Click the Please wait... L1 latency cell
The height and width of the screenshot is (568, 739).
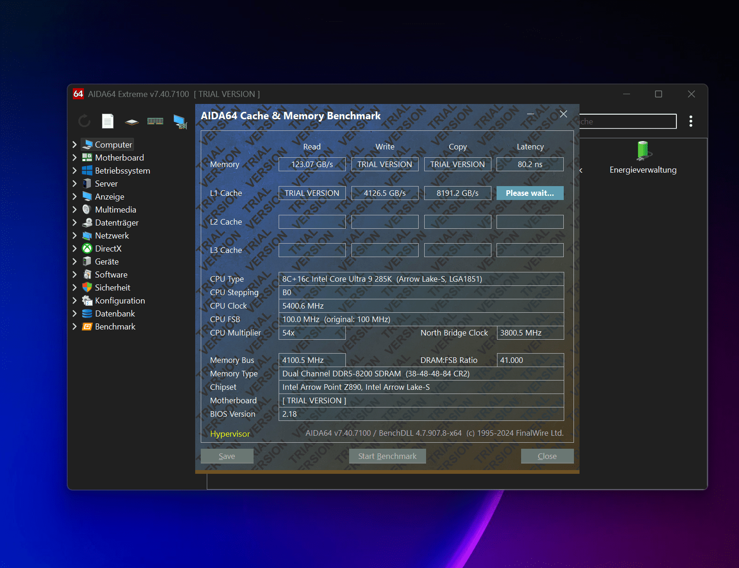click(x=530, y=193)
